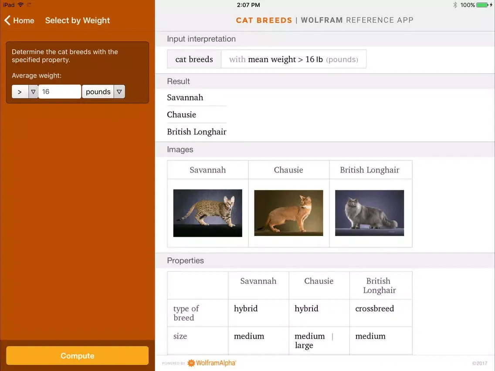495x371 pixels.
Task: Select the greater-than operator field
Action: pos(20,92)
